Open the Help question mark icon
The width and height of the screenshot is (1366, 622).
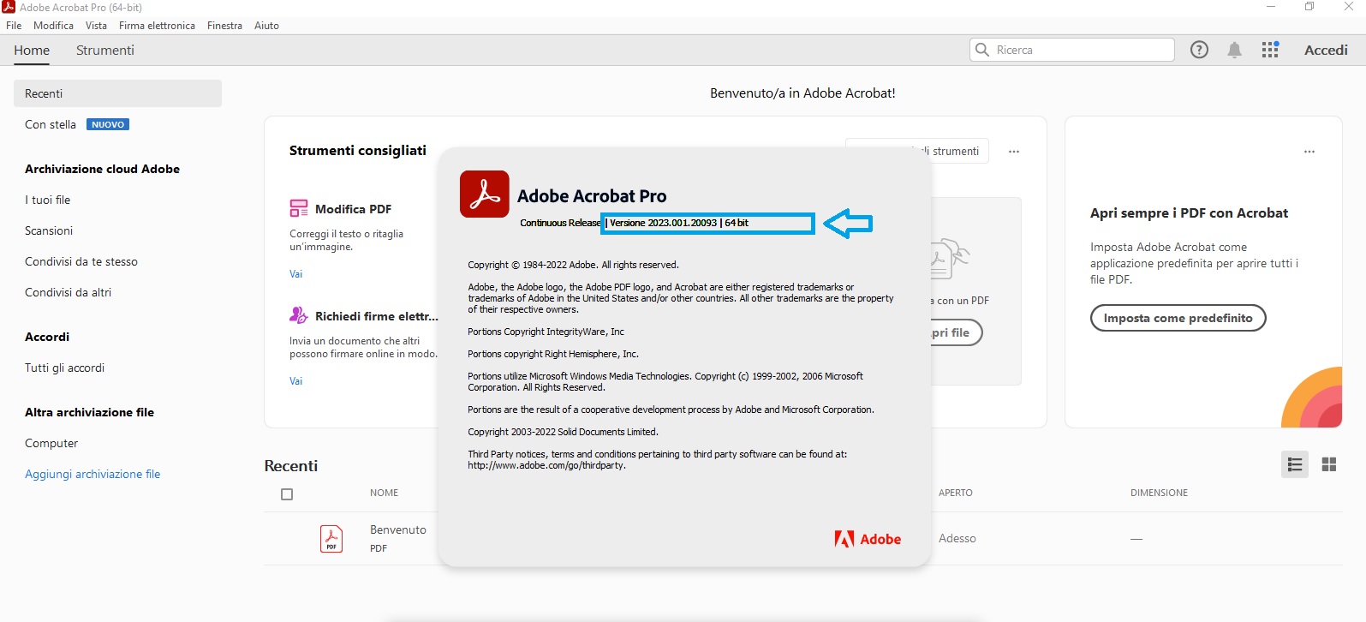1199,50
